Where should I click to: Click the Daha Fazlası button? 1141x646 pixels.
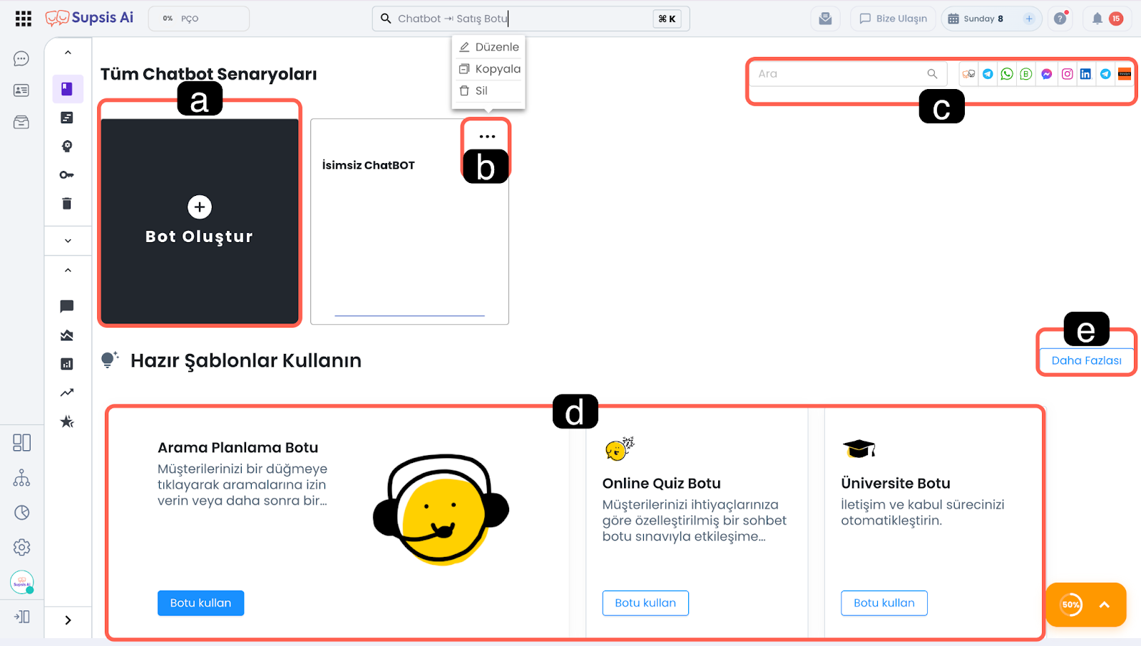[x=1086, y=360]
